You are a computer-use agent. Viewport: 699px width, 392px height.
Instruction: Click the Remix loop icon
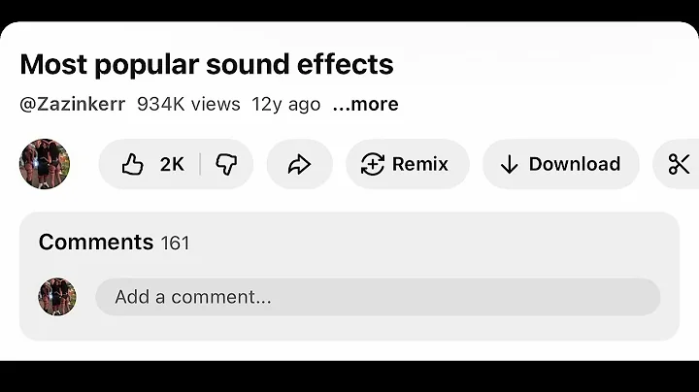(x=373, y=164)
